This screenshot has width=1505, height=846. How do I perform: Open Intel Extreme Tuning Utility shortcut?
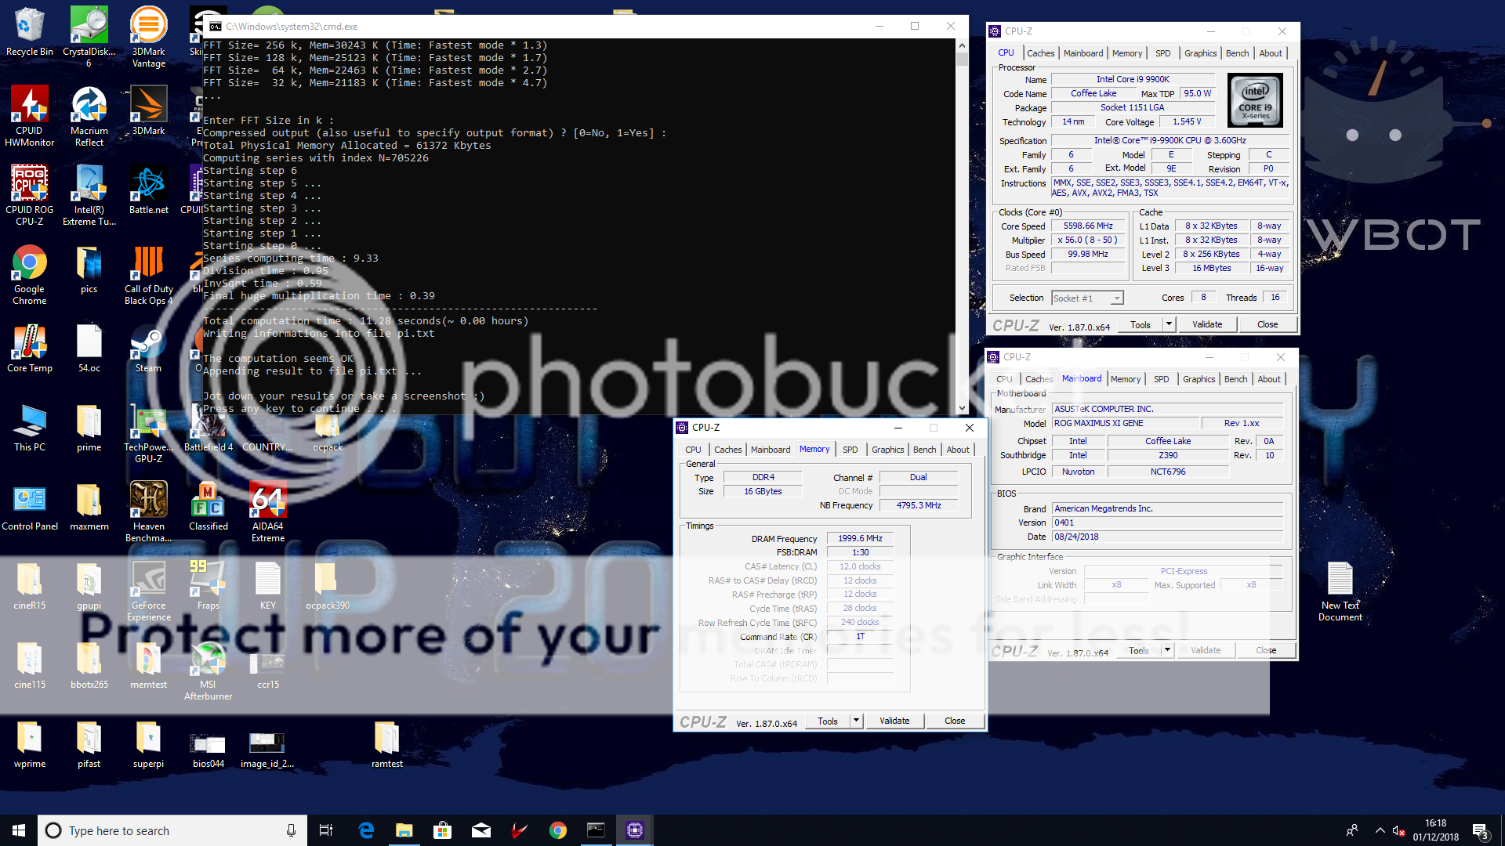[x=89, y=195]
